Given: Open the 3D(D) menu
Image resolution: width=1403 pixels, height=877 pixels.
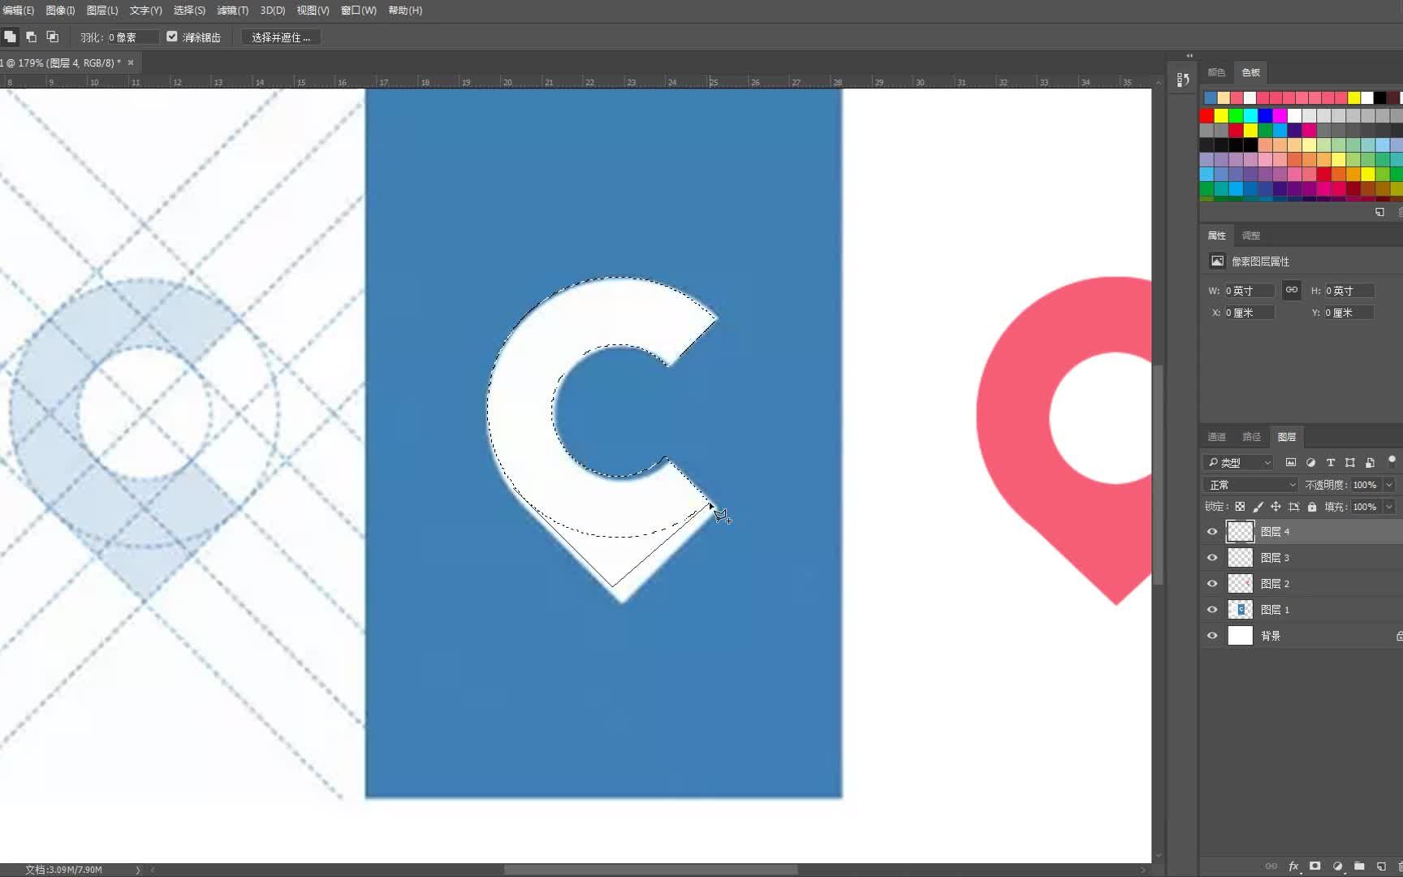Looking at the screenshot, I should 273,11.
